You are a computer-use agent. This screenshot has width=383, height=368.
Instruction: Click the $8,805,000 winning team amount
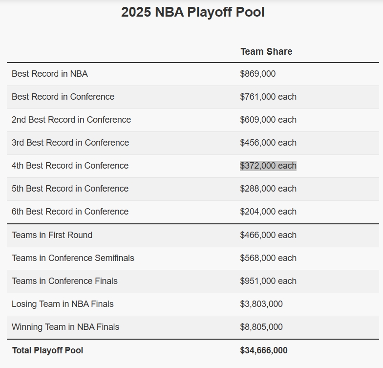(261, 327)
